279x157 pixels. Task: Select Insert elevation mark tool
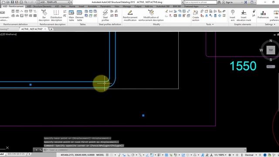244,16
